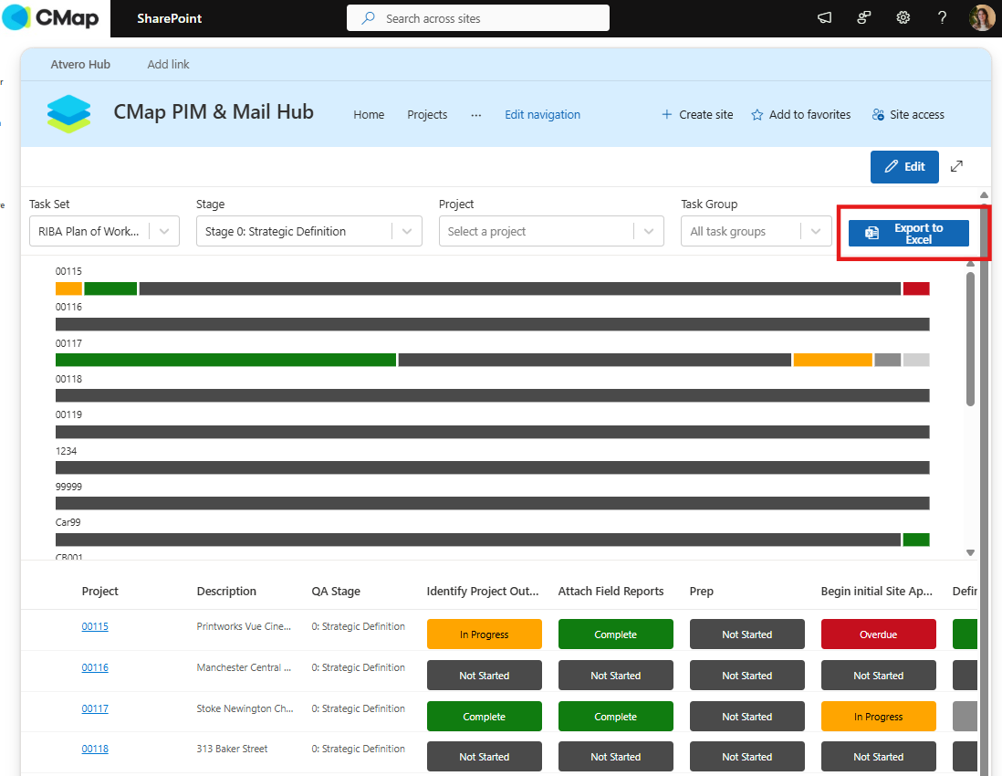Open project link 00115
The width and height of the screenshot is (1002, 776).
tap(95, 626)
